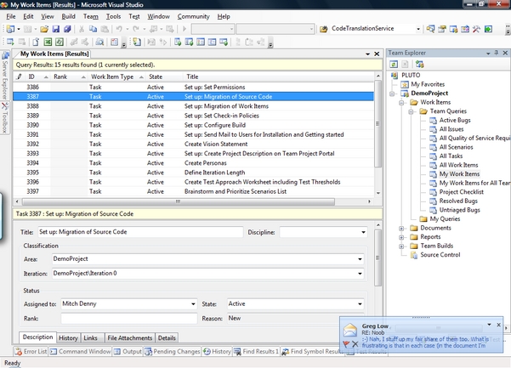Switch to the Details tab
The width and height of the screenshot is (511, 368).
[167, 338]
